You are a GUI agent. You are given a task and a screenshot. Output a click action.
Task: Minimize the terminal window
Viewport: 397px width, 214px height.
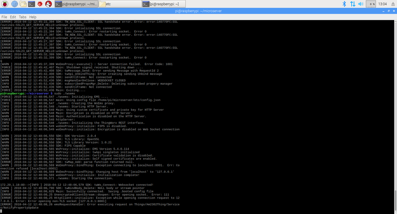(383, 11)
